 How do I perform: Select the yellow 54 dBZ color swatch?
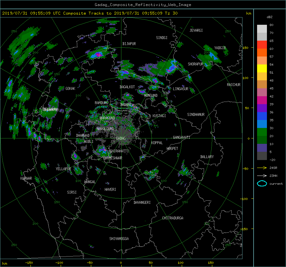[262, 68]
